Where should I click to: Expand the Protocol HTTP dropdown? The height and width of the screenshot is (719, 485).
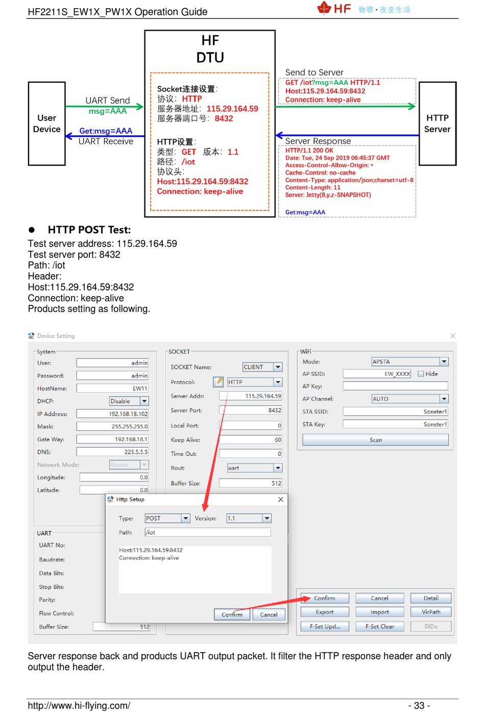[278, 382]
